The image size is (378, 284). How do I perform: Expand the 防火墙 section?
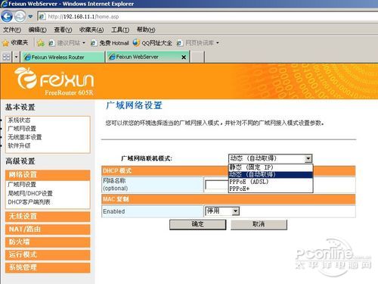click(48, 242)
